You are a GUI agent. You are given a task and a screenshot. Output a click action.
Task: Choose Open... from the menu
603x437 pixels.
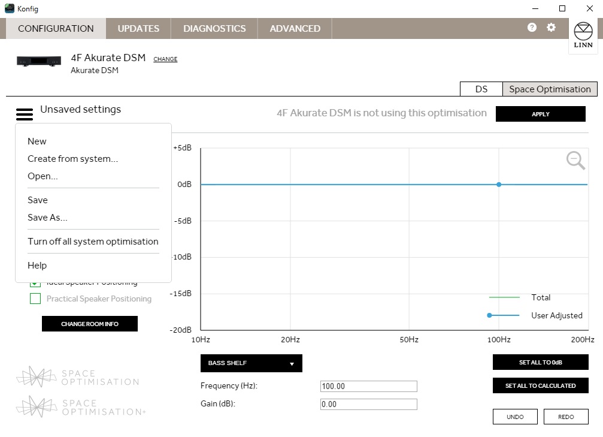43,176
